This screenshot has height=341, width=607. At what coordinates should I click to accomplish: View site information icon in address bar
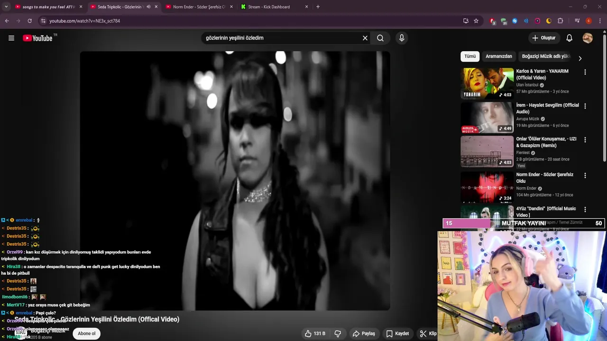tap(43, 21)
